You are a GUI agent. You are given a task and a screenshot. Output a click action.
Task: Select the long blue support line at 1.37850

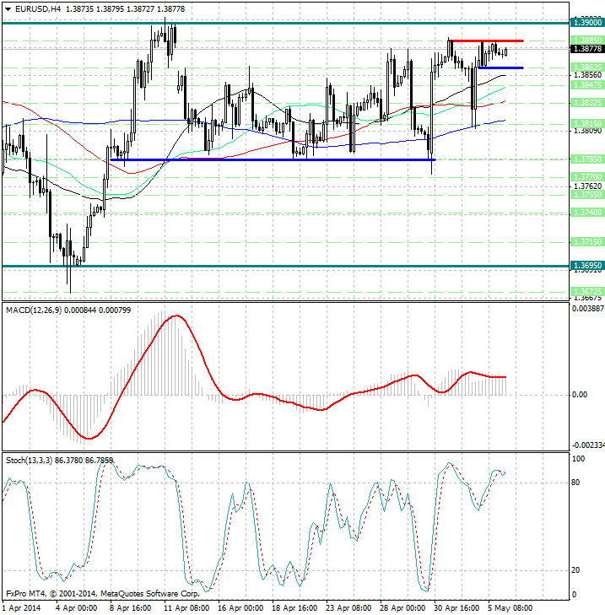point(270,159)
